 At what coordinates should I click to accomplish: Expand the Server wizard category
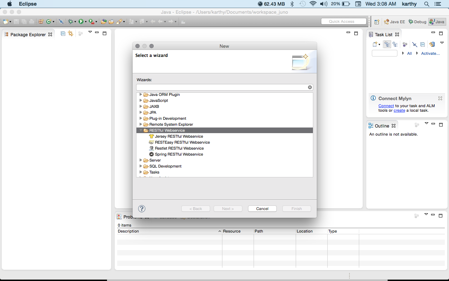click(x=141, y=160)
